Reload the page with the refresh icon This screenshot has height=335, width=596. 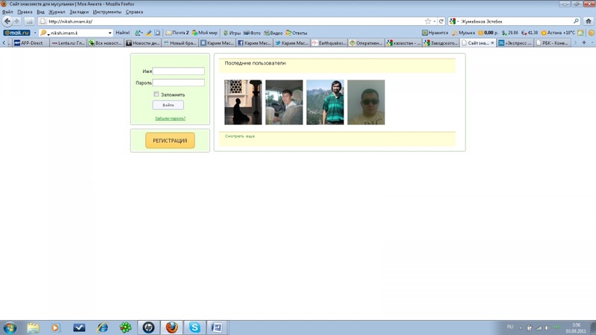click(x=441, y=22)
